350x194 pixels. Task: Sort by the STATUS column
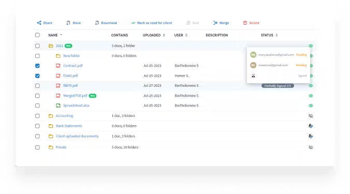[269, 35]
